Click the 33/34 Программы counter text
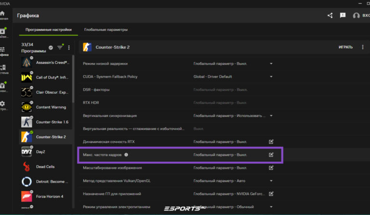 click(x=34, y=48)
